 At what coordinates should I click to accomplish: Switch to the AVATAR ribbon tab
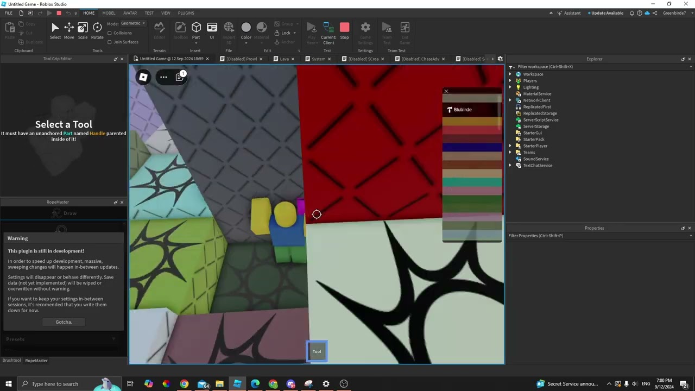130,13
